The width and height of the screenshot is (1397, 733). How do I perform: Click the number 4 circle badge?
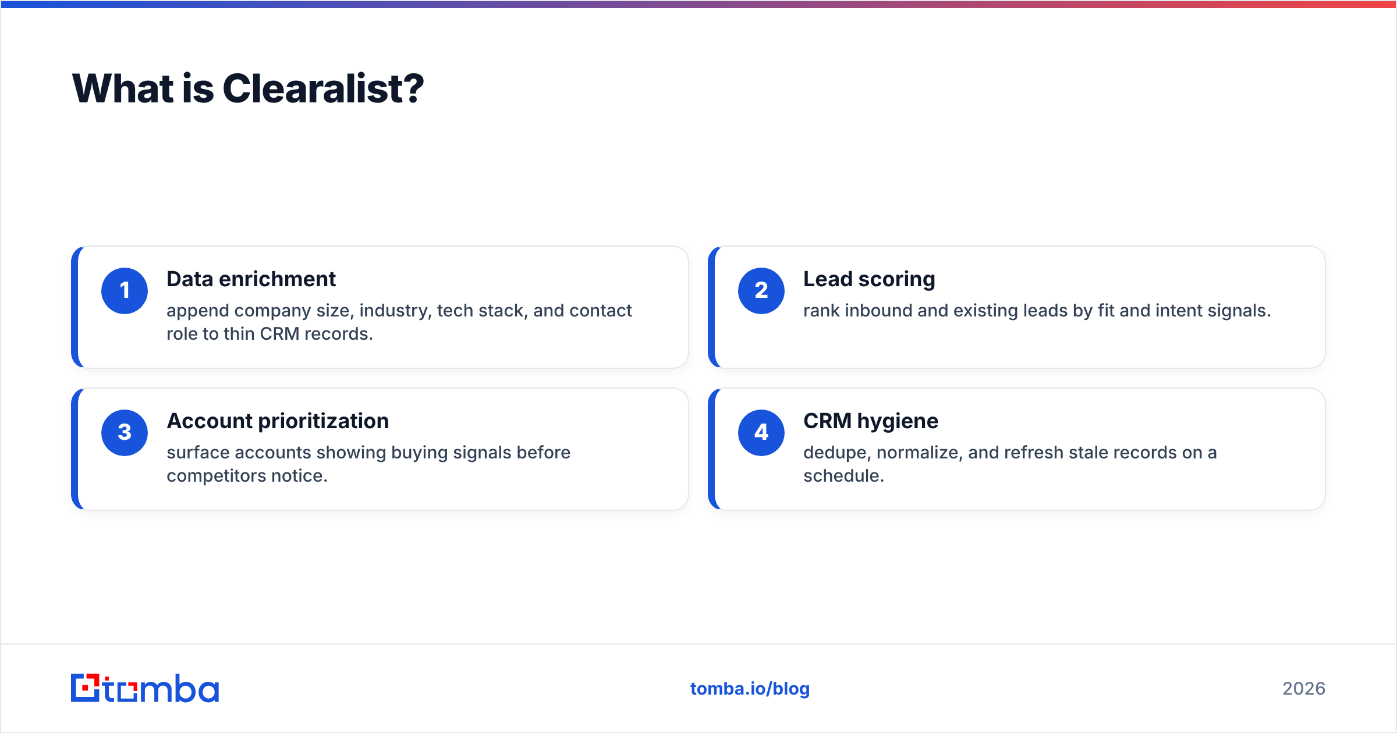tap(761, 433)
